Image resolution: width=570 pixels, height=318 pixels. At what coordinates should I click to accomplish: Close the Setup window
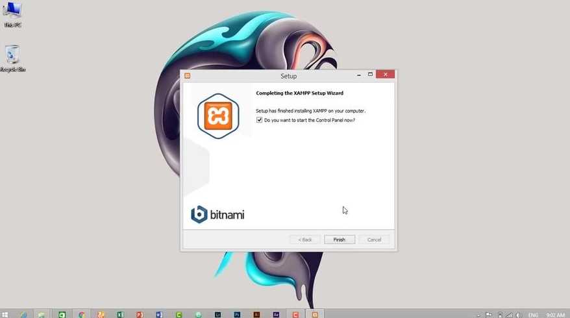386,75
